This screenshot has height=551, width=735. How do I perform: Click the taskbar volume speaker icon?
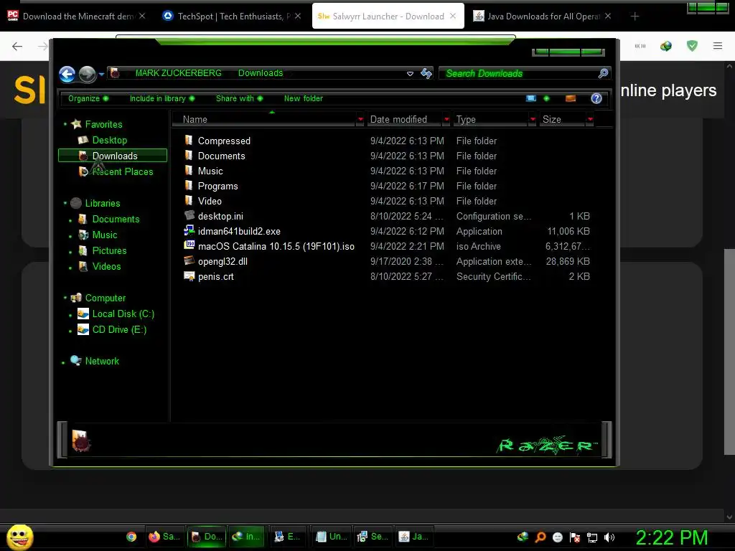(609, 537)
